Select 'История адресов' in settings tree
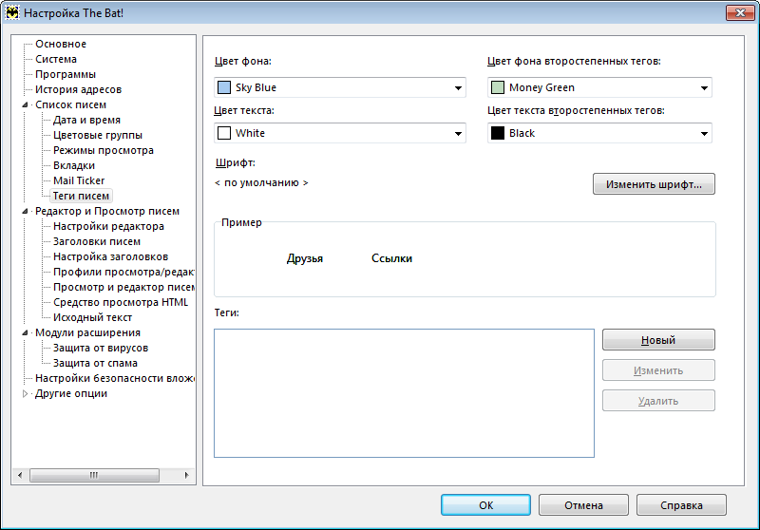Viewport: 760px width, 530px height. (78, 89)
